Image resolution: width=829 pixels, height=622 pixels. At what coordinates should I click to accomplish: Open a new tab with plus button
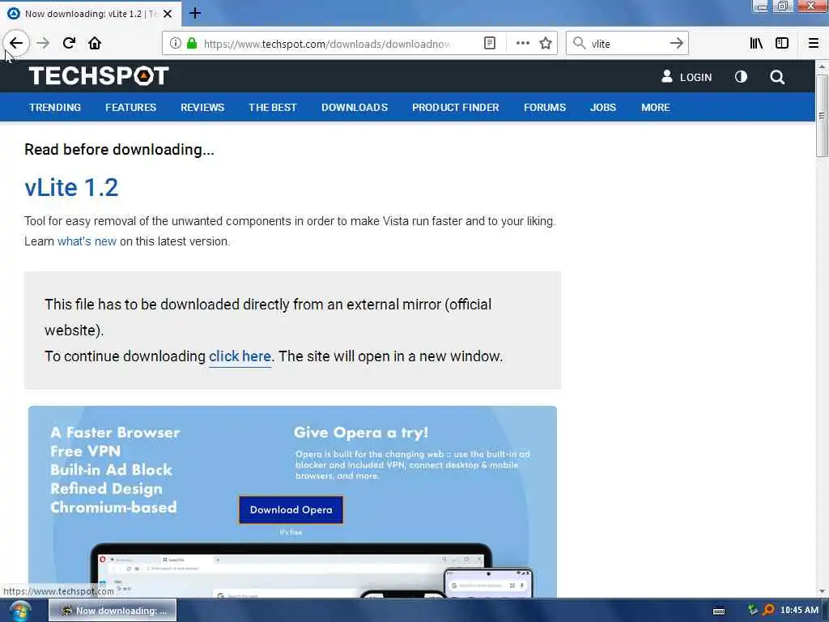coord(195,13)
